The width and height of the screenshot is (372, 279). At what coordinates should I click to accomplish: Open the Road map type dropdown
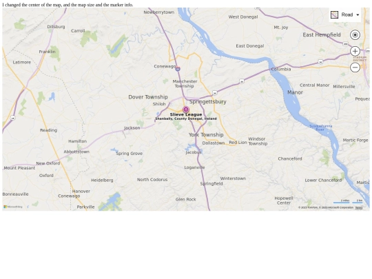point(345,14)
